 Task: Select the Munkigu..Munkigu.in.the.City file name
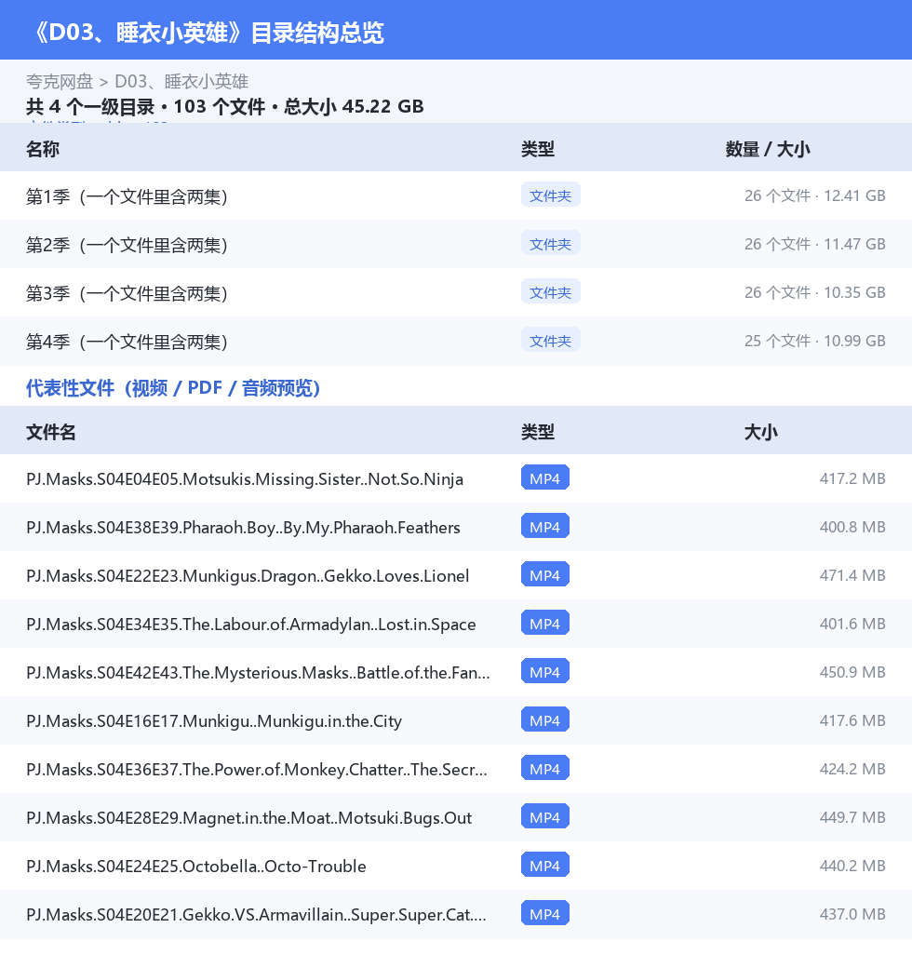pyautogui.click(x=214, y=721)
